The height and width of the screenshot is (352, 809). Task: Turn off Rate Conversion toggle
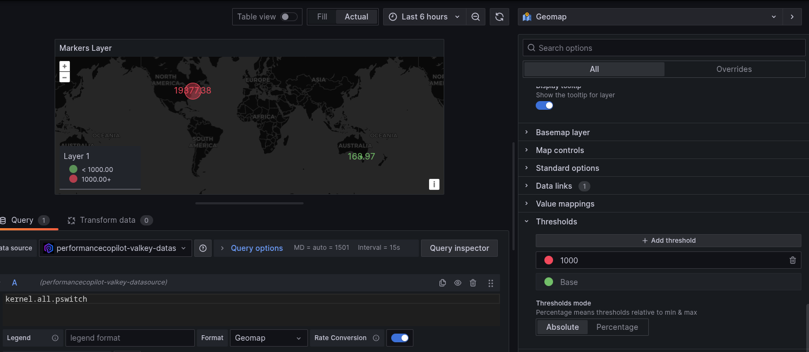[400, 338]
